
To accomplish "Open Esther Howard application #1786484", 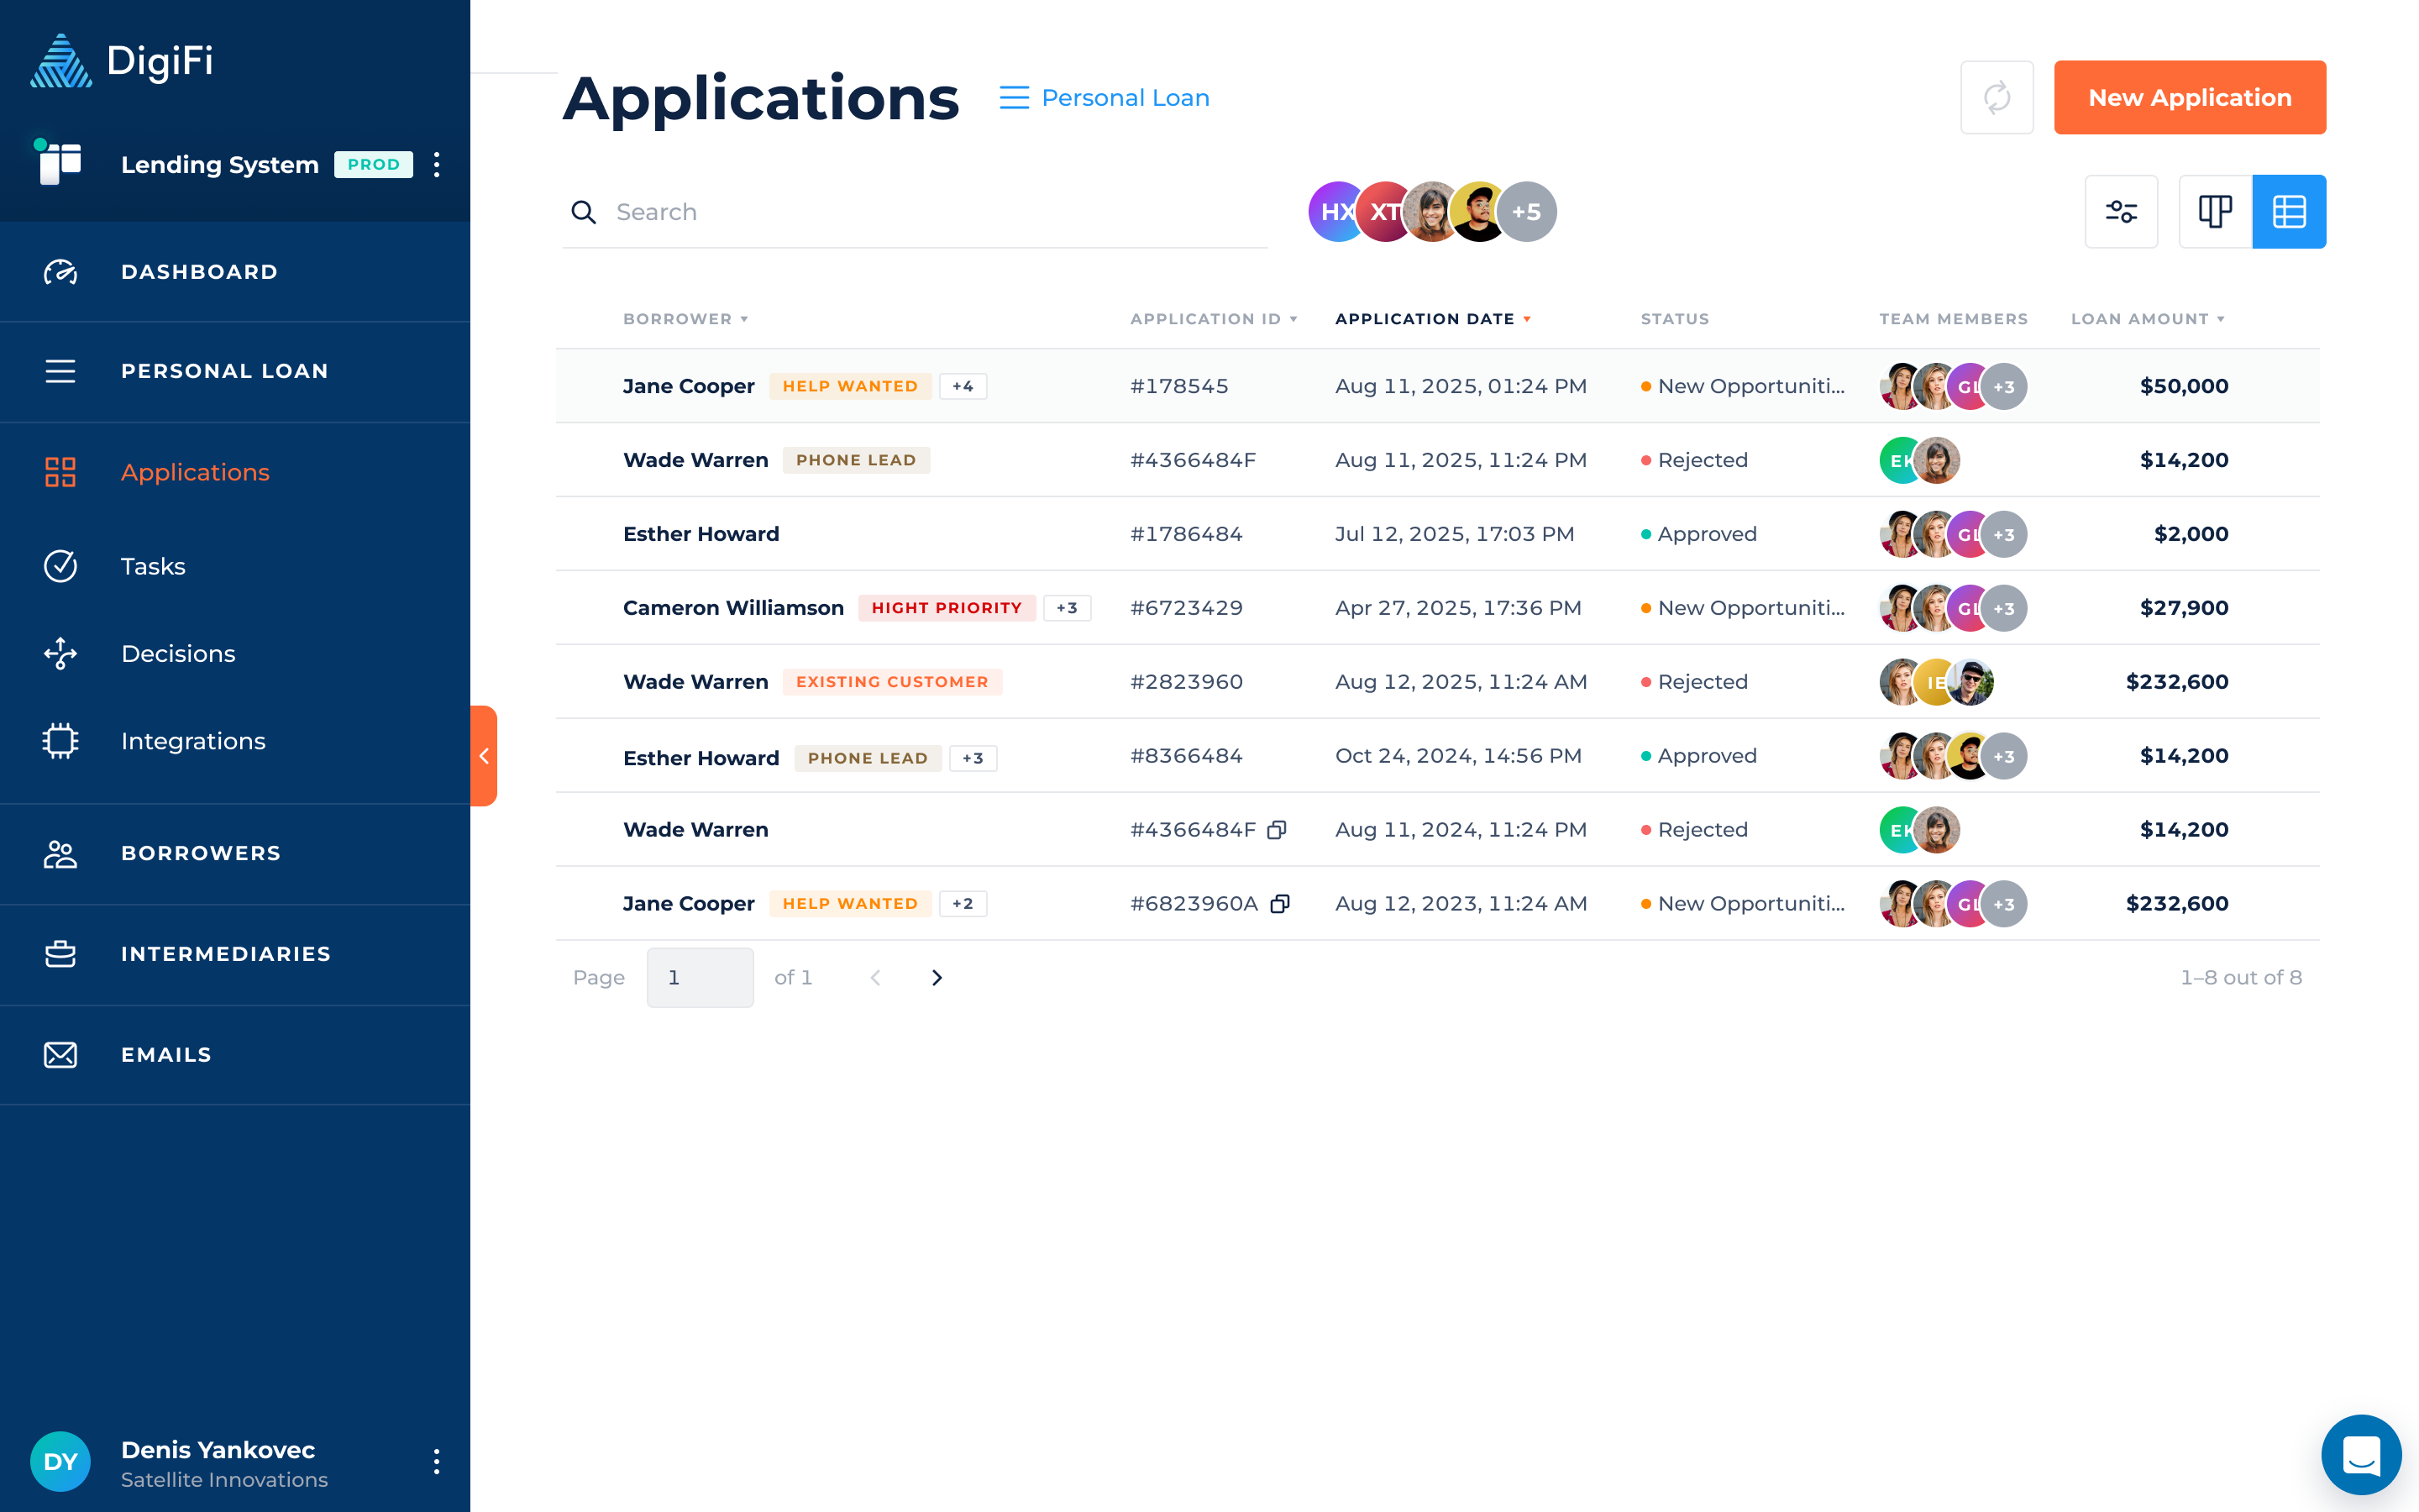I will click(1436, 534).
